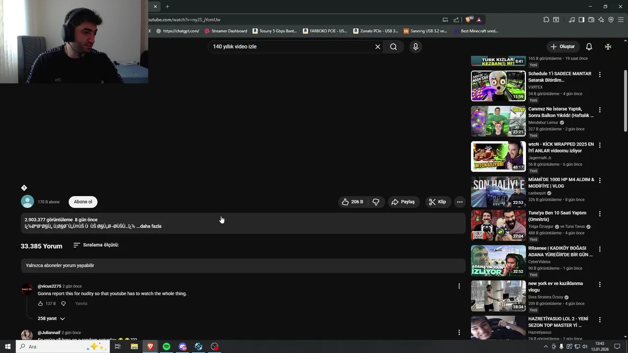Viewport: 628px width, 353px height.
Task: Open YouTube notifications bell
Action: click(589, 47)
